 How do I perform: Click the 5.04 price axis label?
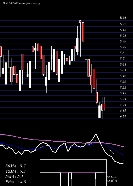point(123,99)
